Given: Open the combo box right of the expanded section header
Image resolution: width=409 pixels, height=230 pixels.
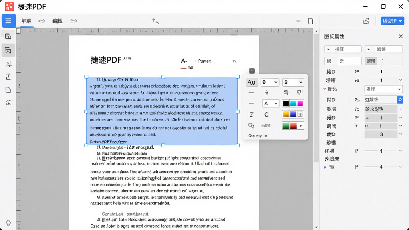Looking at the screenshot, I should tap(383, 89).
